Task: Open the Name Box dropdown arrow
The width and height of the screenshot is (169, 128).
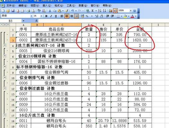Action: 23,21
